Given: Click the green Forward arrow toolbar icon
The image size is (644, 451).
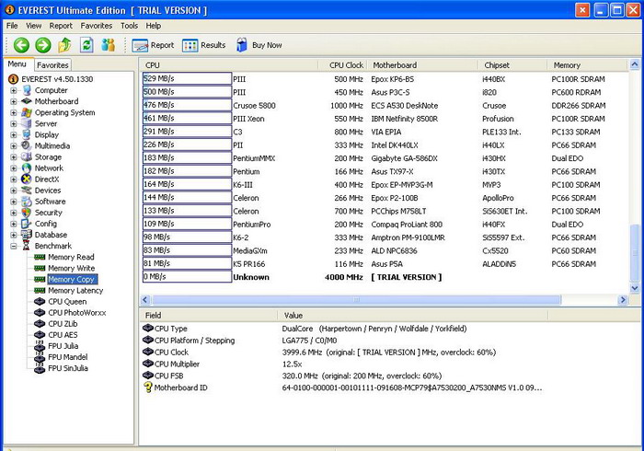Looking at the screenshot, I should click(42, 44).
